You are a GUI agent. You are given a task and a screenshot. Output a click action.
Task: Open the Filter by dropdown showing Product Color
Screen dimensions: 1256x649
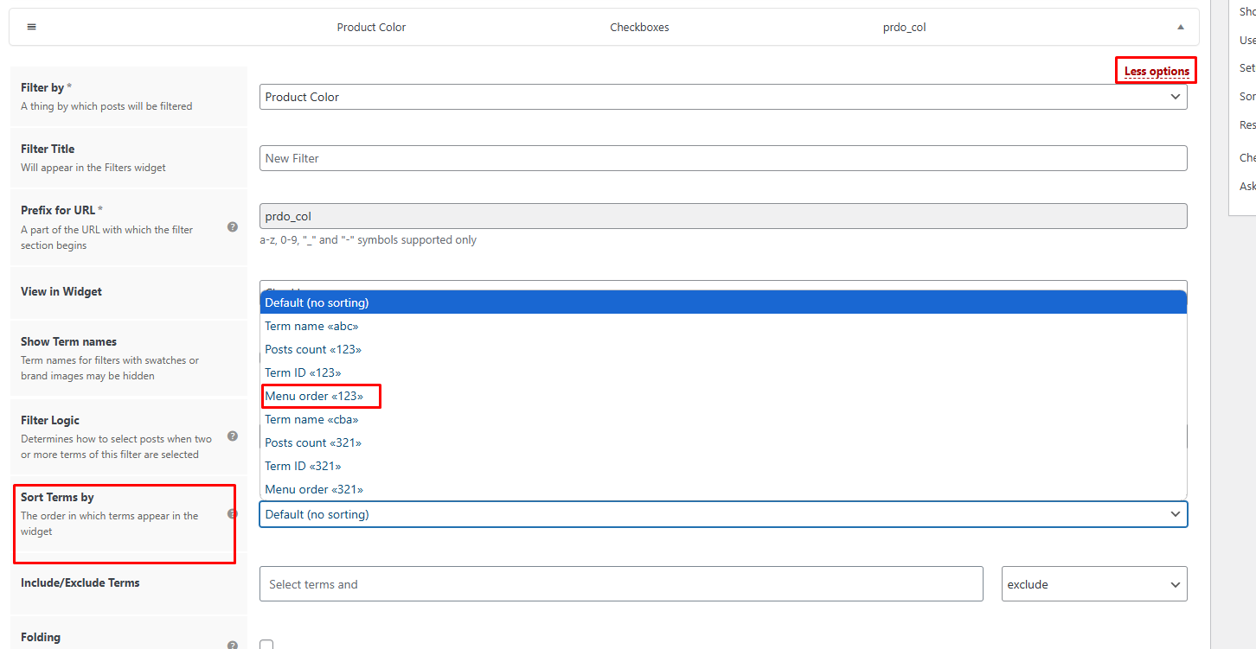pyautogui.click(x=723, y=97)
